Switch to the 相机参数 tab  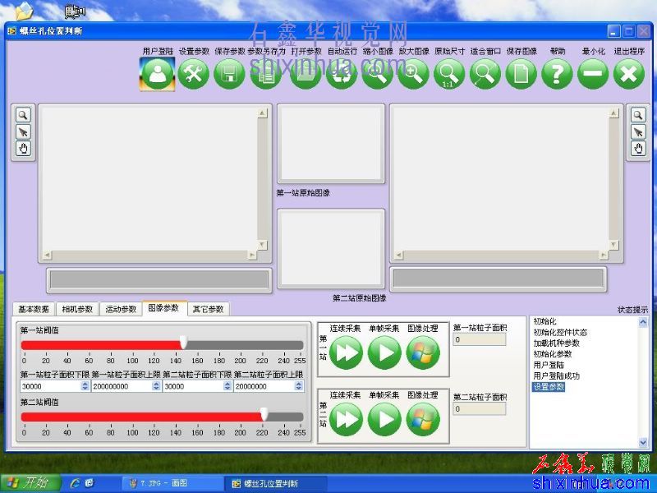pyautogui.click(x=77, y=310)
